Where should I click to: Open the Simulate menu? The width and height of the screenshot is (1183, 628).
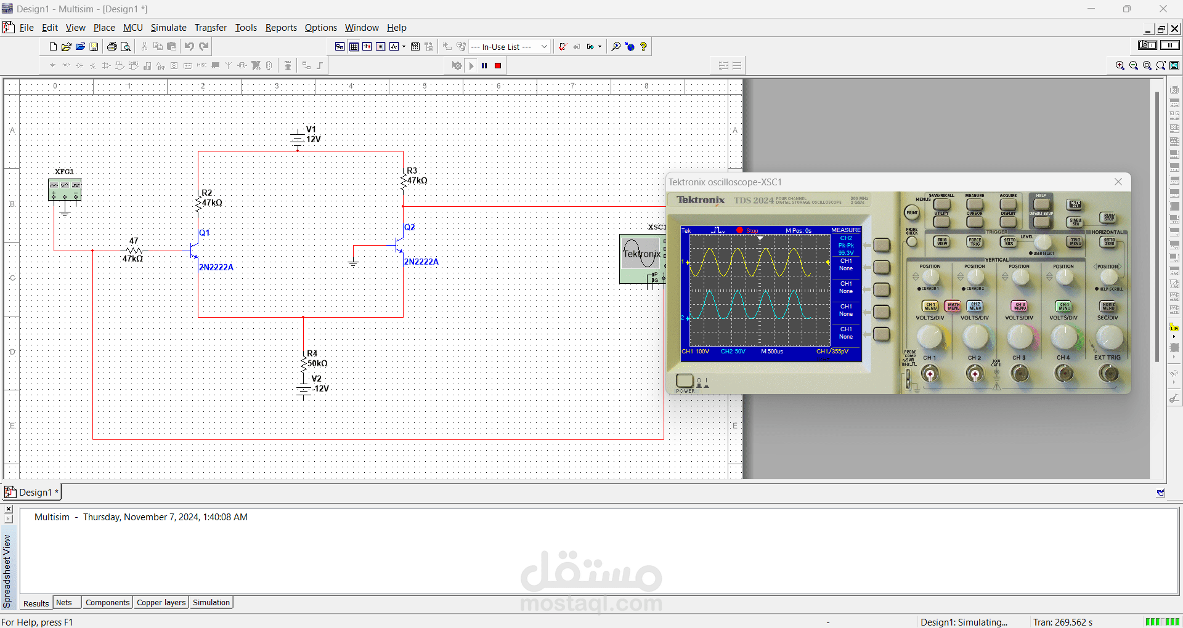pos(168,28)
